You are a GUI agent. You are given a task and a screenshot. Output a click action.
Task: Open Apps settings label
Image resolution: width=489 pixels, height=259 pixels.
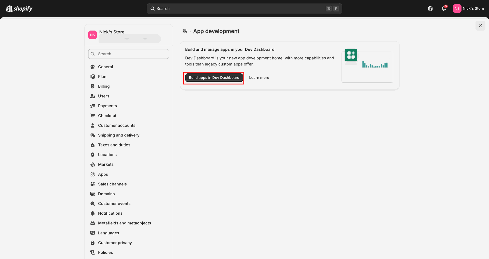click(x=103, y=174)
